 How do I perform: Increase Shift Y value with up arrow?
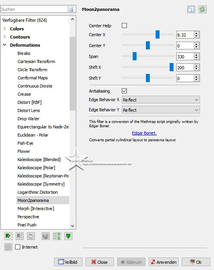[x=196, y=77]
